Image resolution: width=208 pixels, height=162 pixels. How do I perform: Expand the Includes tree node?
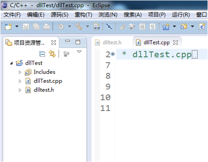click(20, 72)
